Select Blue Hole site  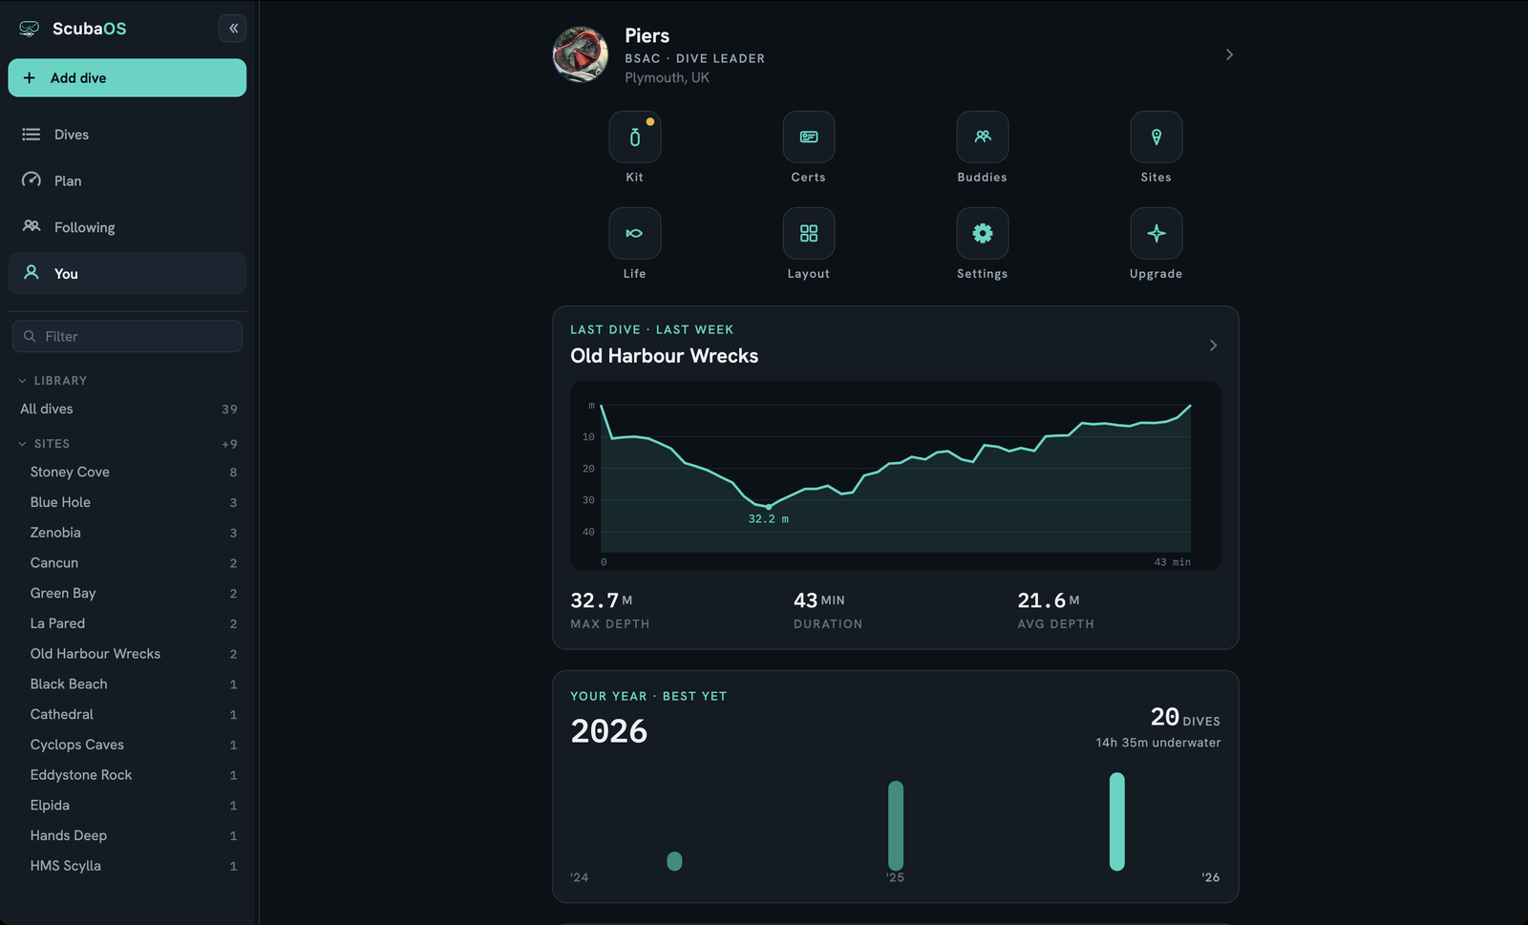click(x=127, y=502)
